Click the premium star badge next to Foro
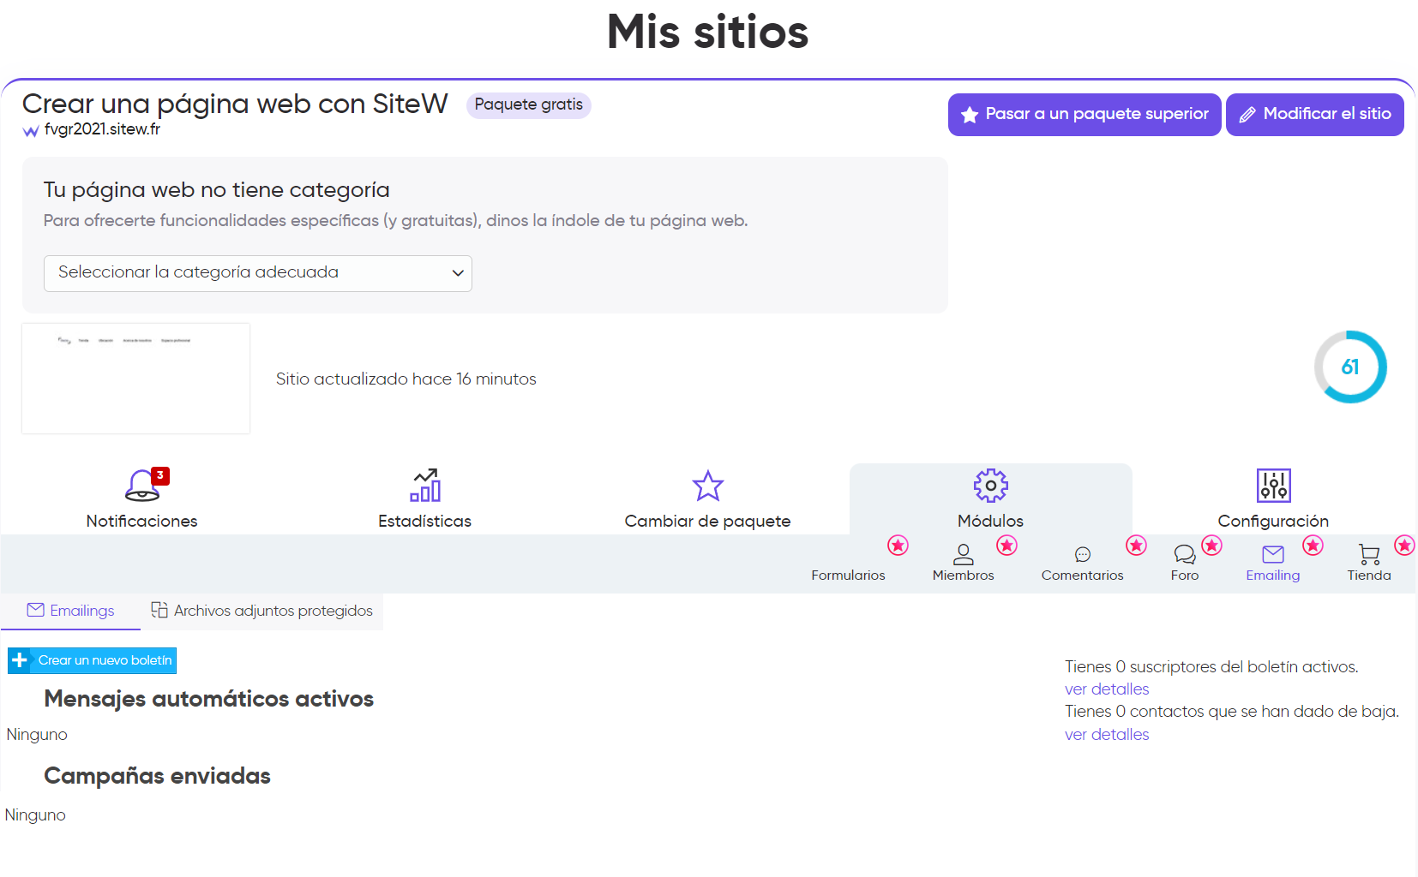The height and width of the screenshot is (877, 1418). [x=1211, y=546]
